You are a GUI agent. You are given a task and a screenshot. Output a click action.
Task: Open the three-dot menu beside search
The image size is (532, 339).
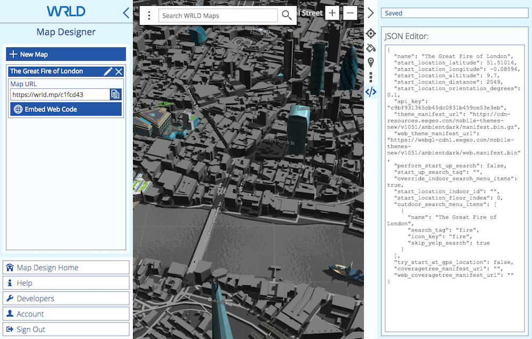tap(149, 15)
